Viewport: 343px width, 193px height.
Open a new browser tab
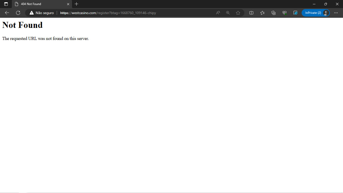coord(76,4)
